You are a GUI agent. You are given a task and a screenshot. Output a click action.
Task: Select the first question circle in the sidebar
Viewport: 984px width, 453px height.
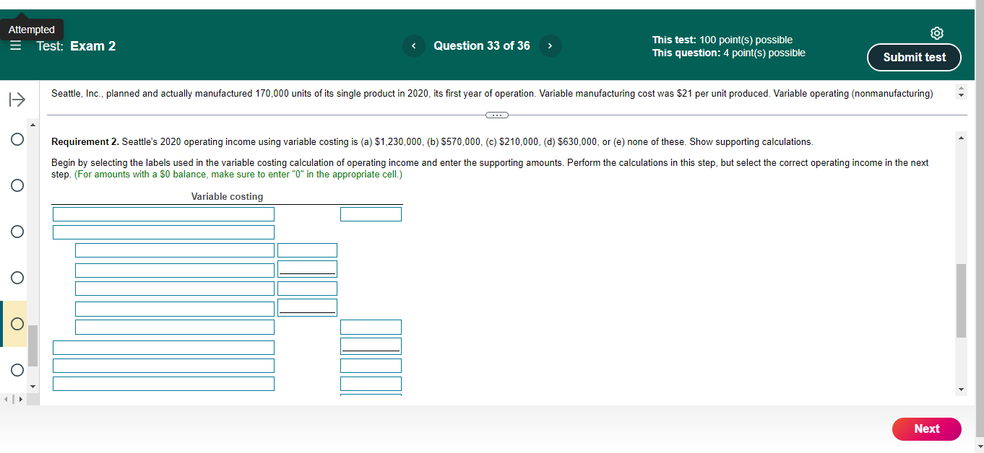point(17,139)
